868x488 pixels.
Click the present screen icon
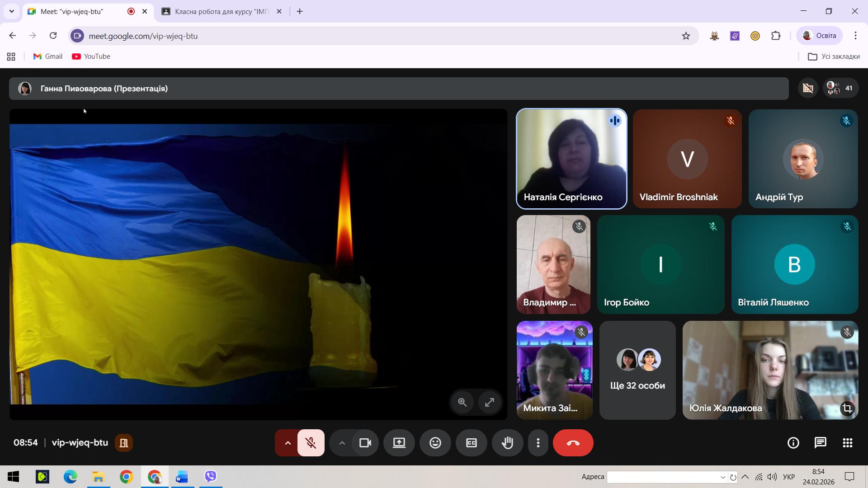[399, 443]
